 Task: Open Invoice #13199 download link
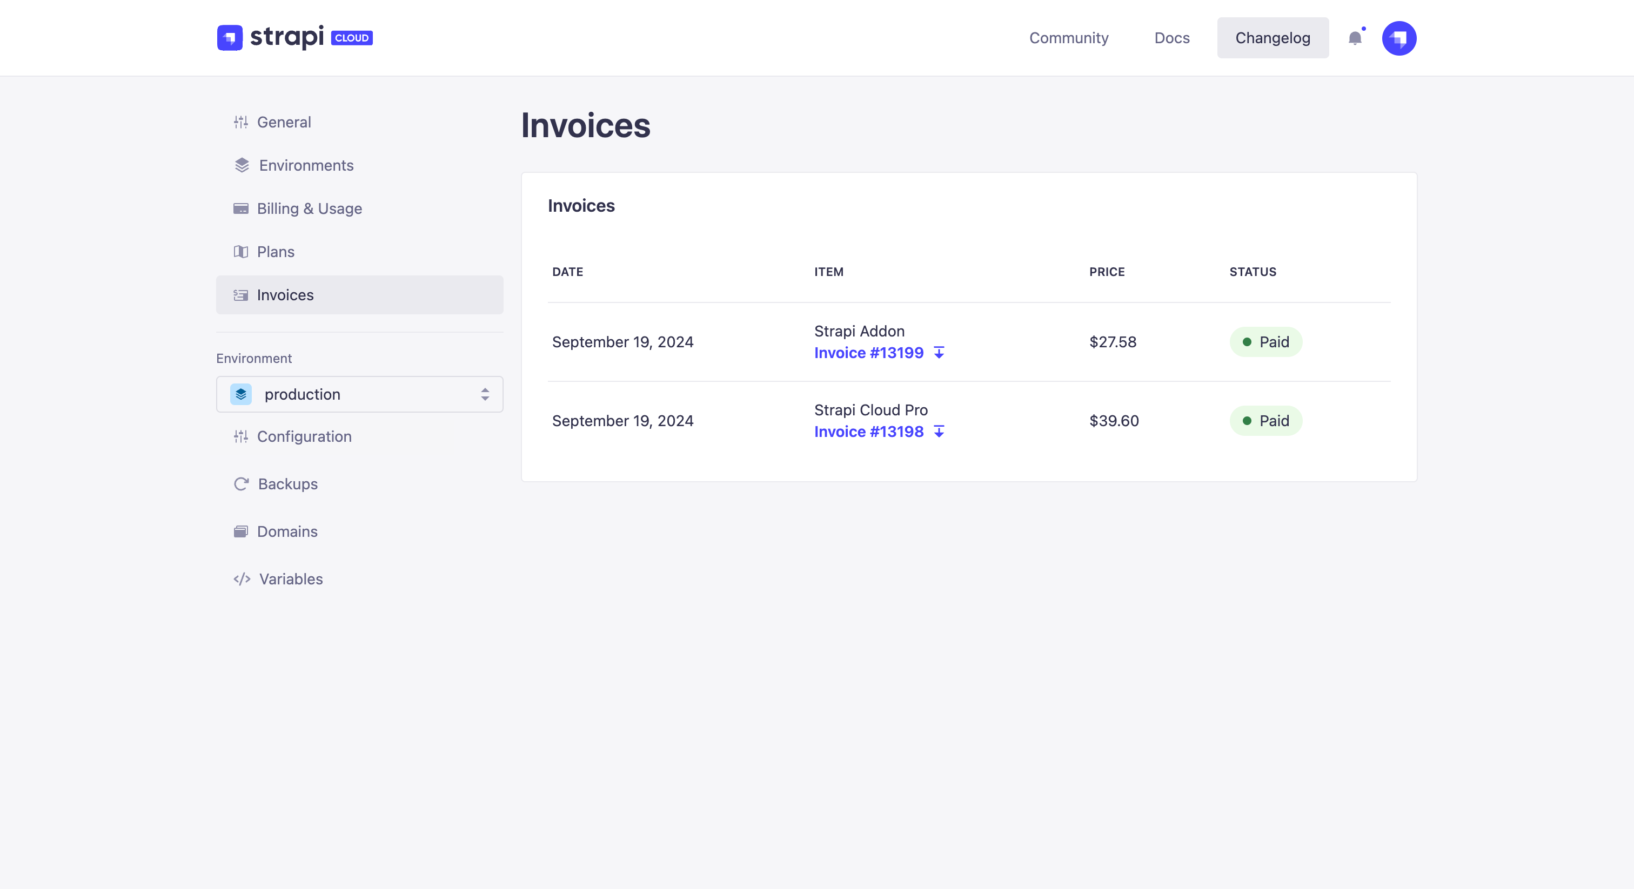coord(939,353)
